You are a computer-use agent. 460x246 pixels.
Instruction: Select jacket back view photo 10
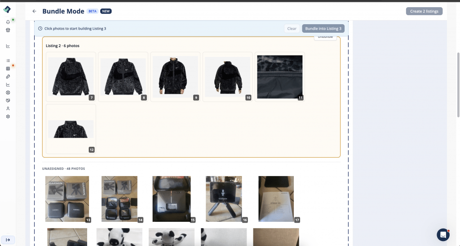[227, 77]
